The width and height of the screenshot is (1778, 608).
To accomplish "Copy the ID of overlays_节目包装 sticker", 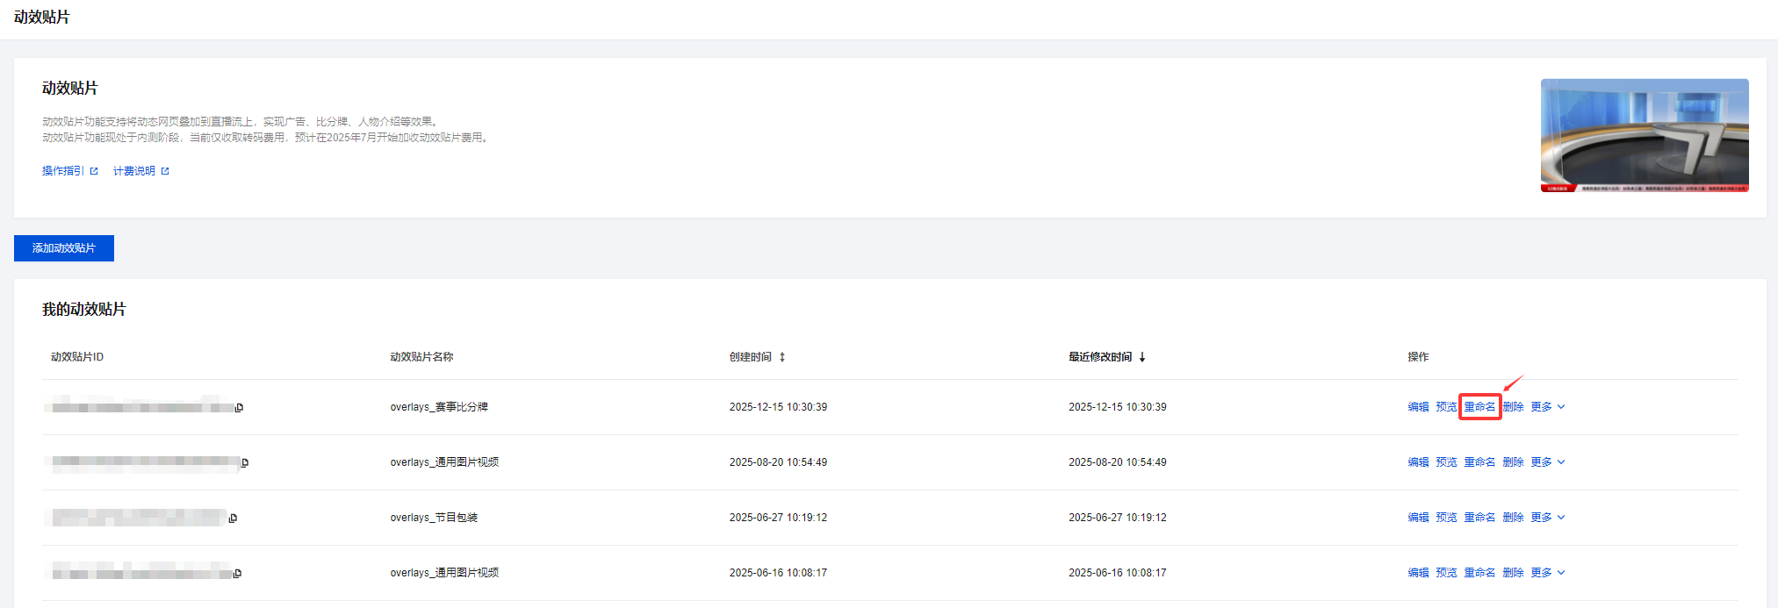I will [233, 519].
